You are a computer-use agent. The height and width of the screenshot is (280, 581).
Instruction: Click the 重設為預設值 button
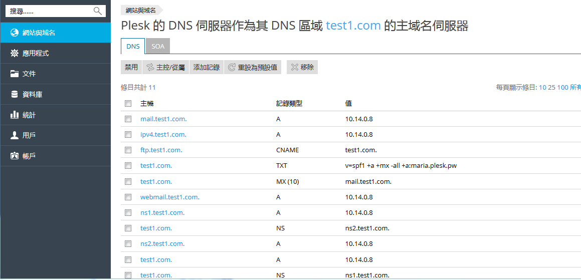point(253,67)
